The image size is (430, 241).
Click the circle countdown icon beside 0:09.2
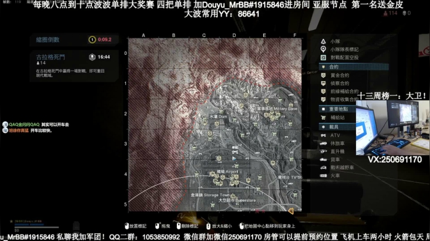(92, 40)
